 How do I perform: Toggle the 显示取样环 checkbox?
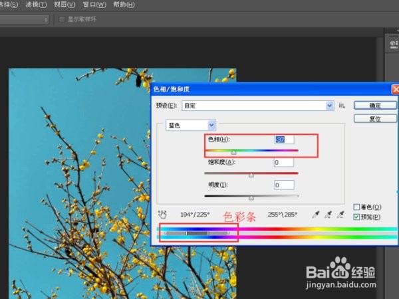(x=62, y=19)
